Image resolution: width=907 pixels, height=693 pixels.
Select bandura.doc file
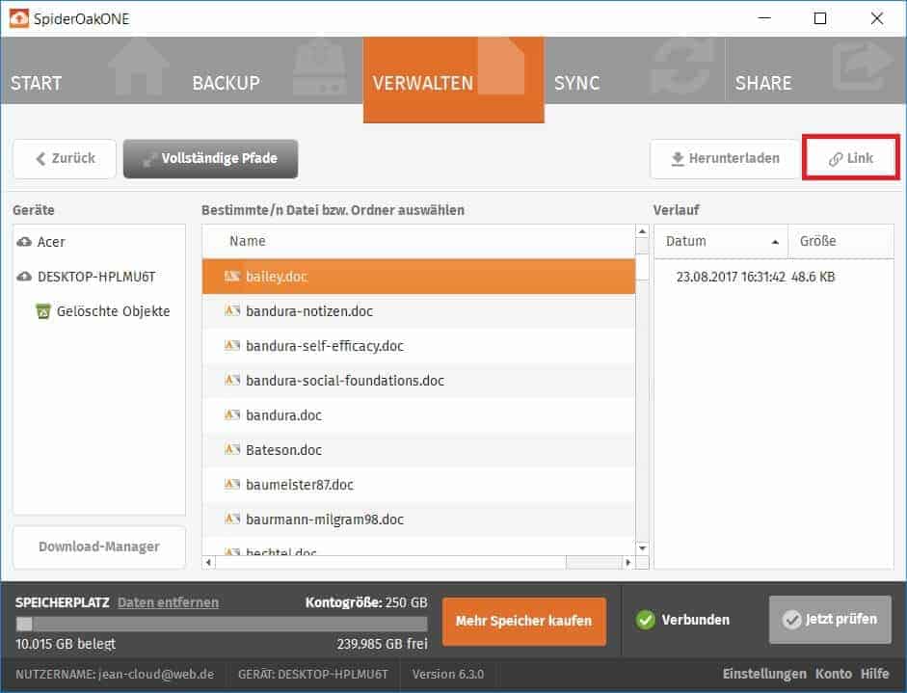pyautogui.click(x=418, y=415)
